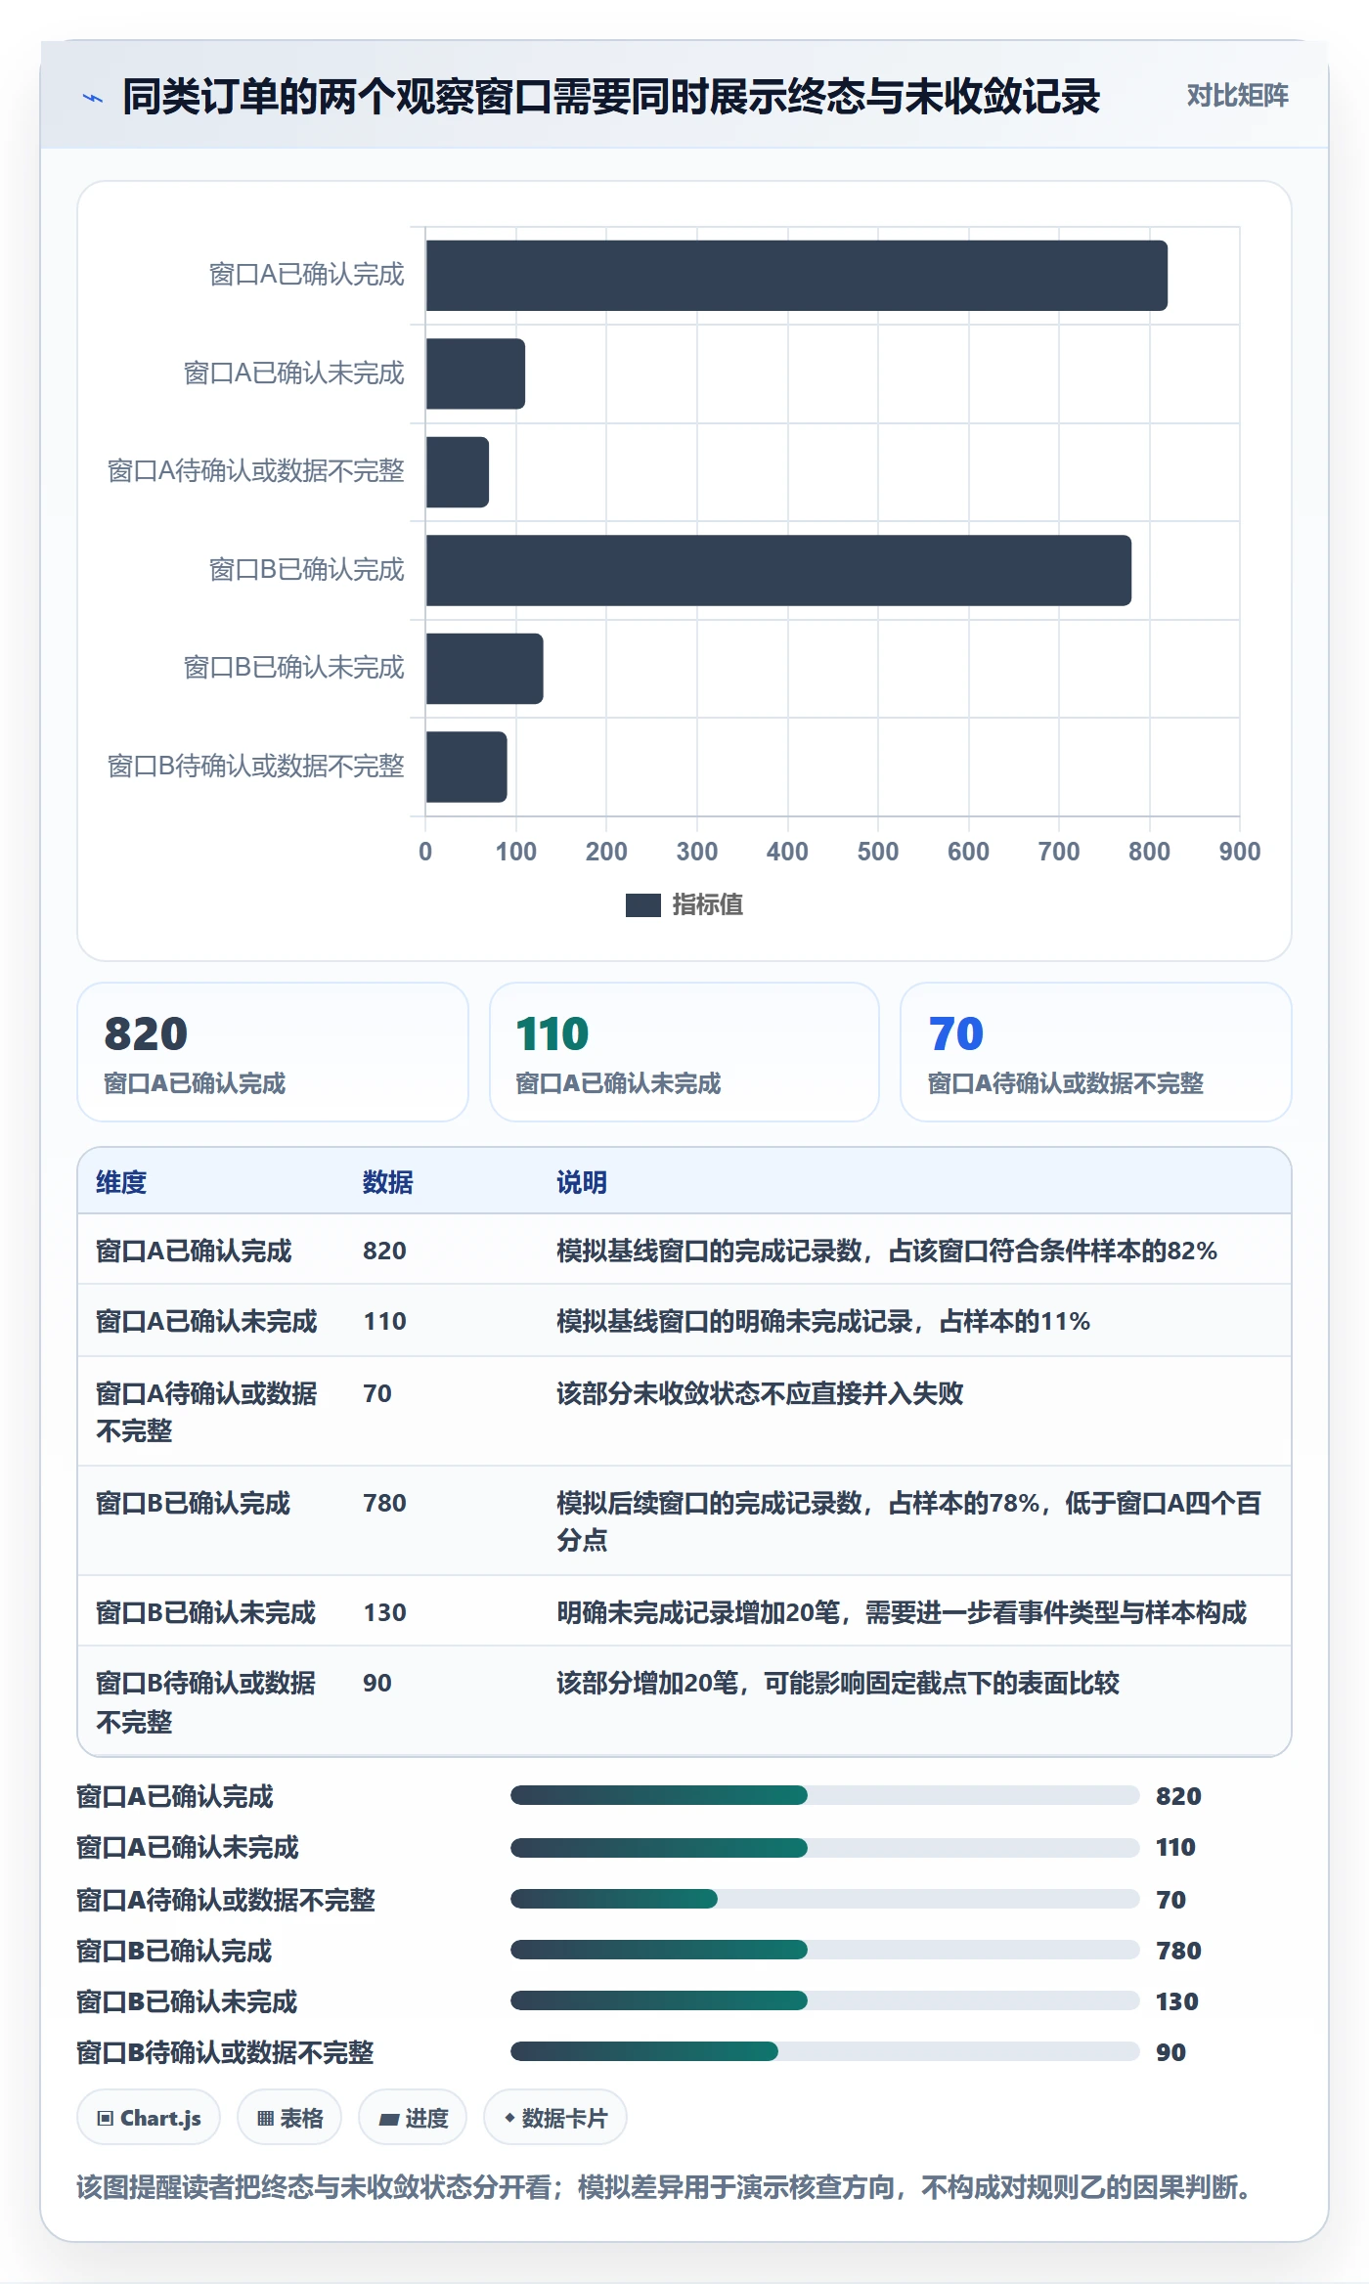Viewport: 1369px width, 2284px height.
Task: Click progress bar for 窗口A待确认或数据不完整
Action: [825, 1899]
